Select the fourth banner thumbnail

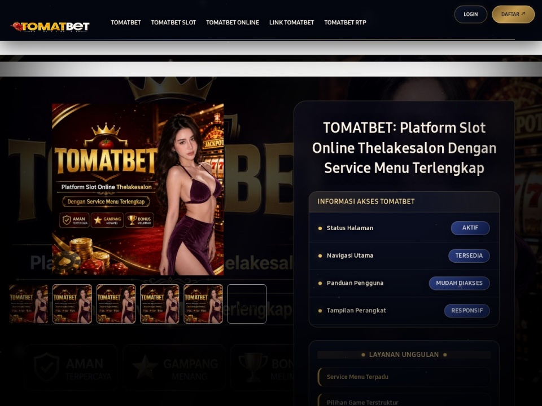click(159, 304)
